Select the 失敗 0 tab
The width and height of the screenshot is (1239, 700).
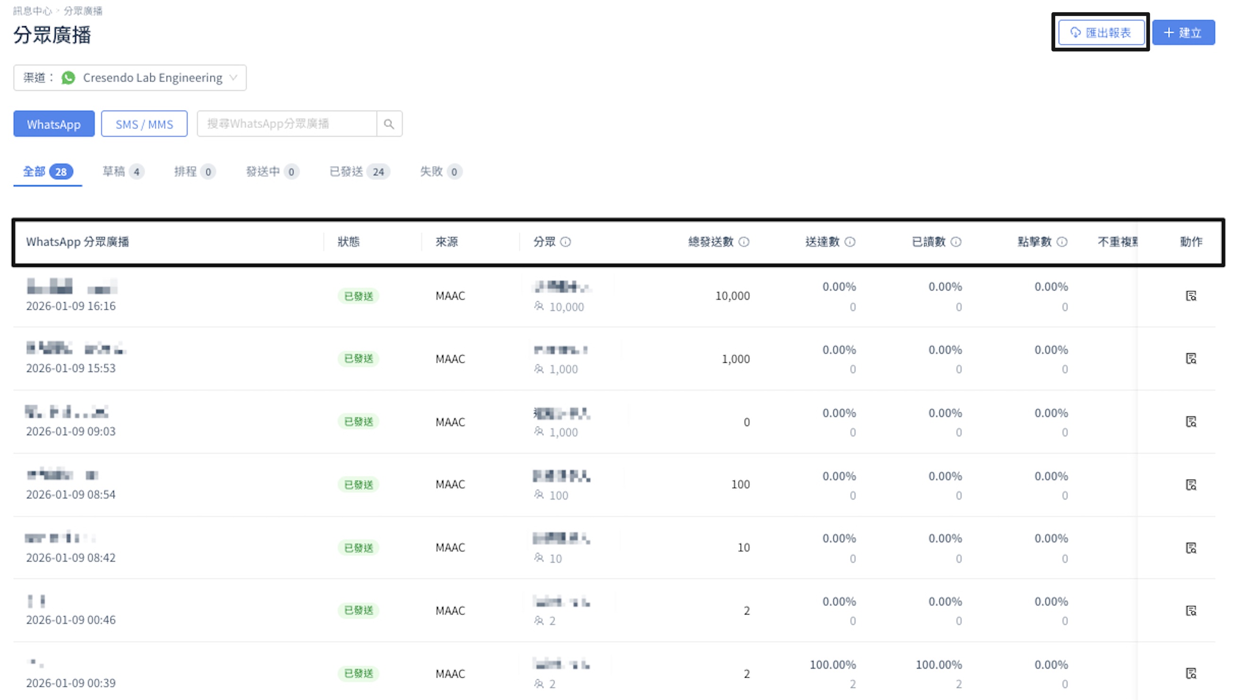point(440,171)
